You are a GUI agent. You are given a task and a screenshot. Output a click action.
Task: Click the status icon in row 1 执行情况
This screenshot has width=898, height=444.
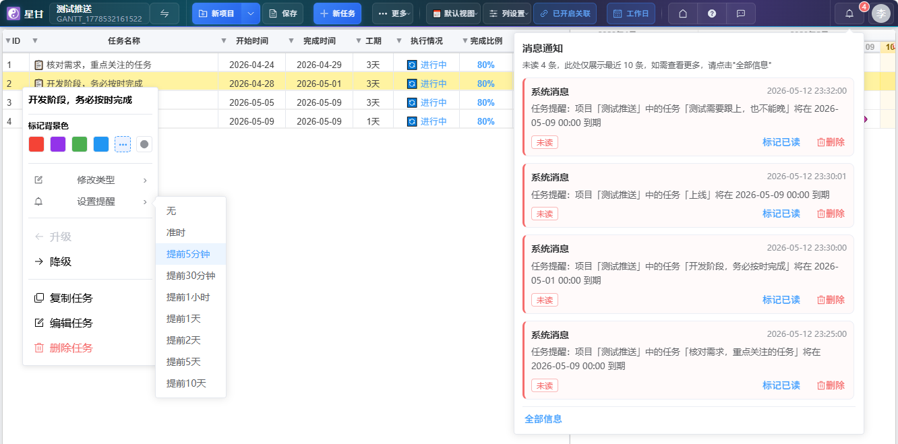413,65
